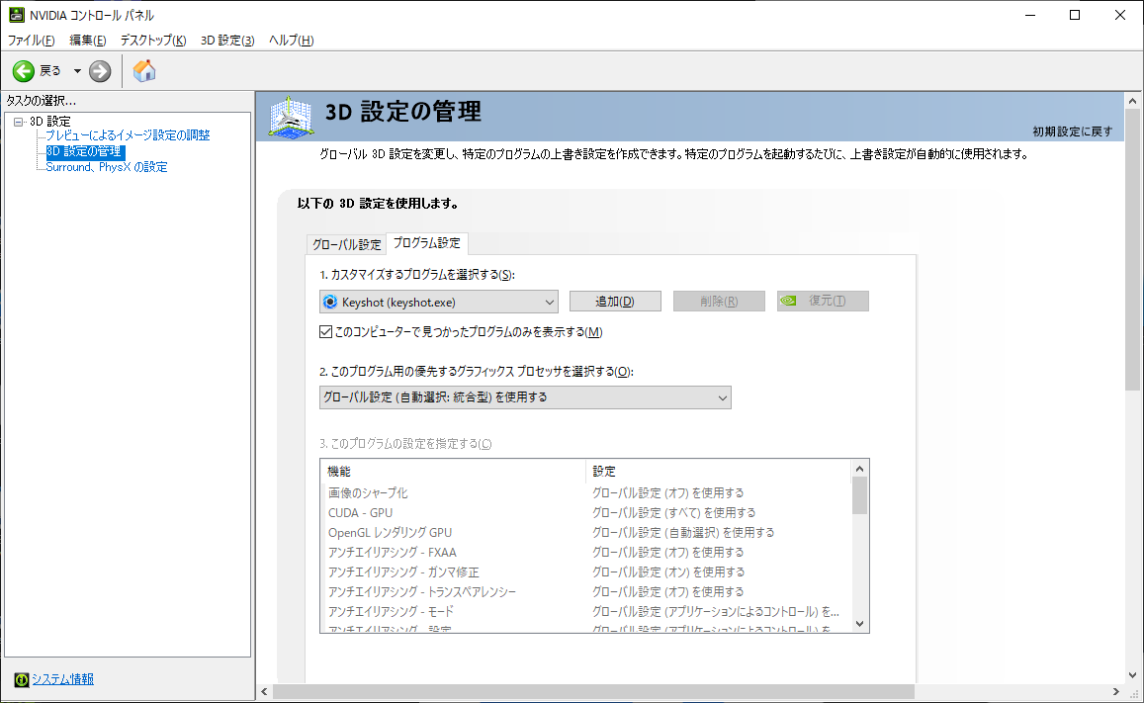Click the システム情報 icon at bottom left
The height and width of the screenshot is (703, 1144).
click(21, 679)
